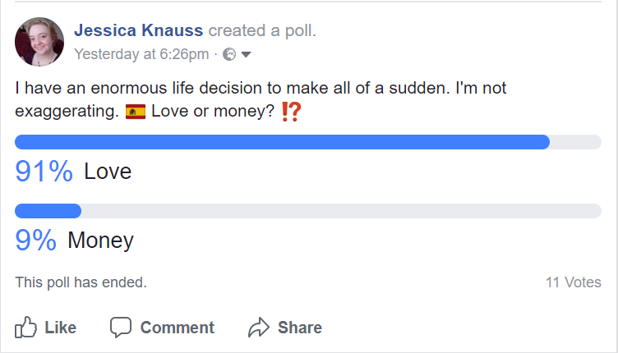618x353 pixels.
Task: View the 11 Votes list
Action: point(573,282)
